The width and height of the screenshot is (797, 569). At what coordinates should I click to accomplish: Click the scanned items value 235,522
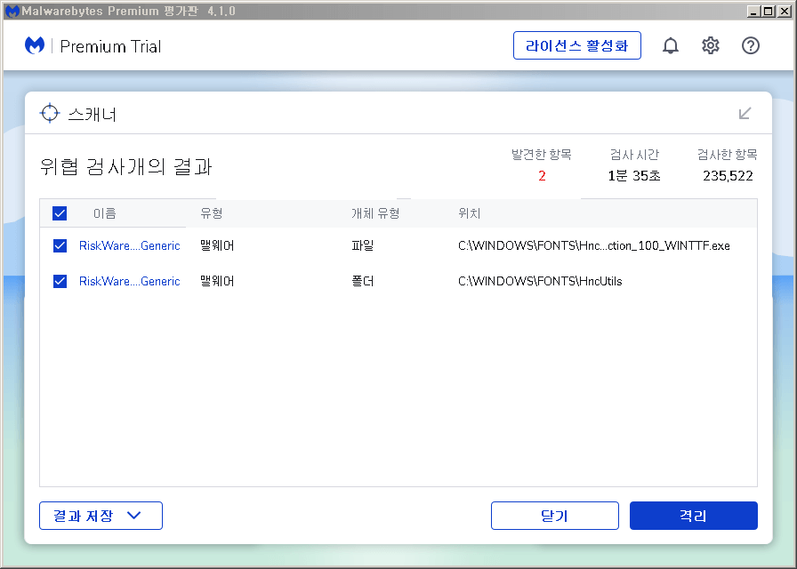click(728, 176)
